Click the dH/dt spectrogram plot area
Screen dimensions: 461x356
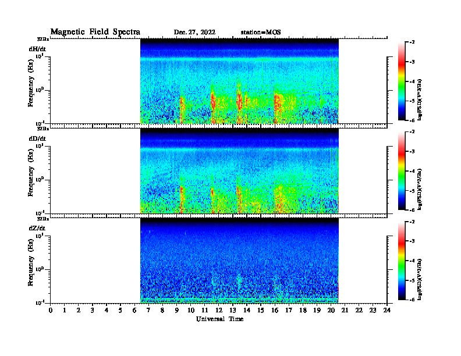[239, 81]
